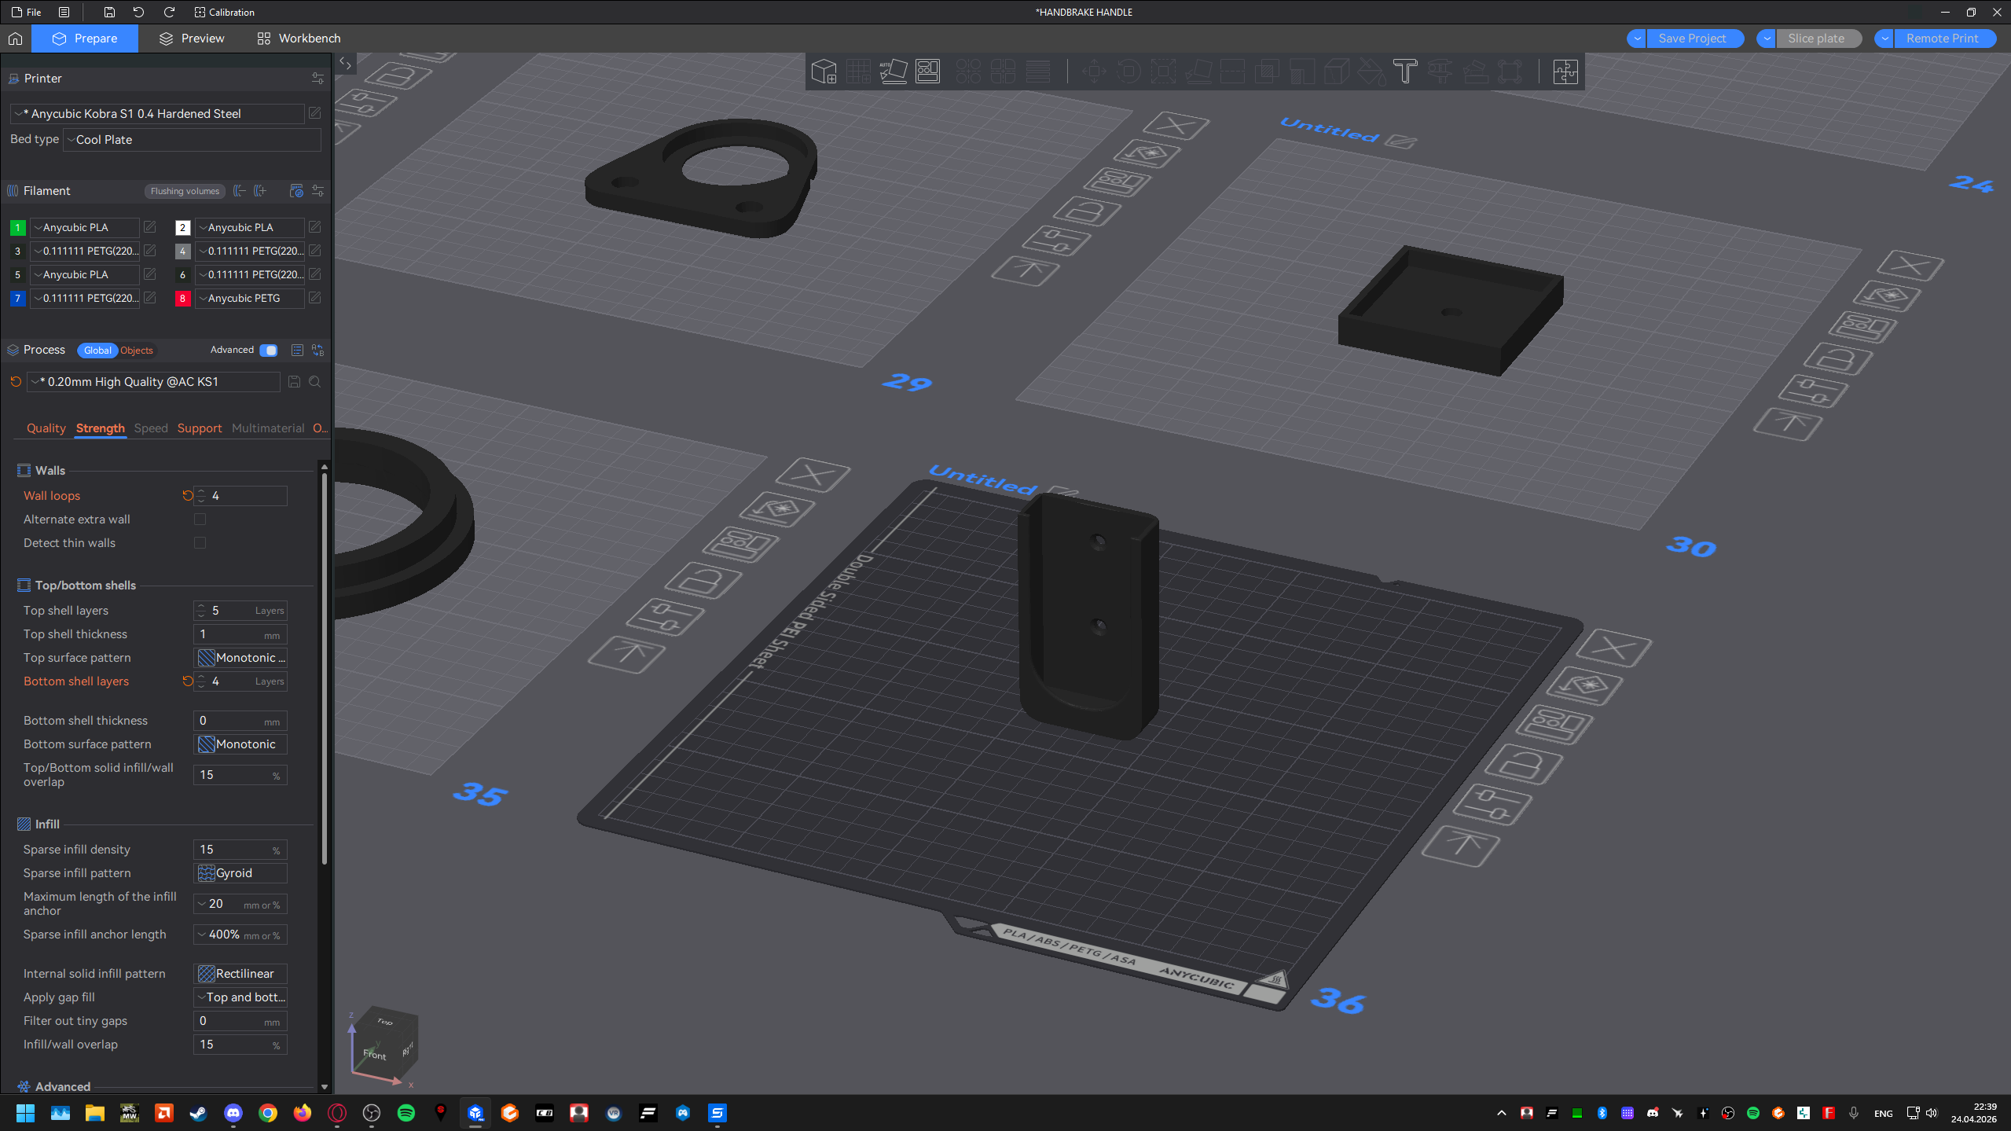This screenshot has height=1131, width=2011.
Task: Open the Bed type Cool Plate dropdown
Action: 192,140
